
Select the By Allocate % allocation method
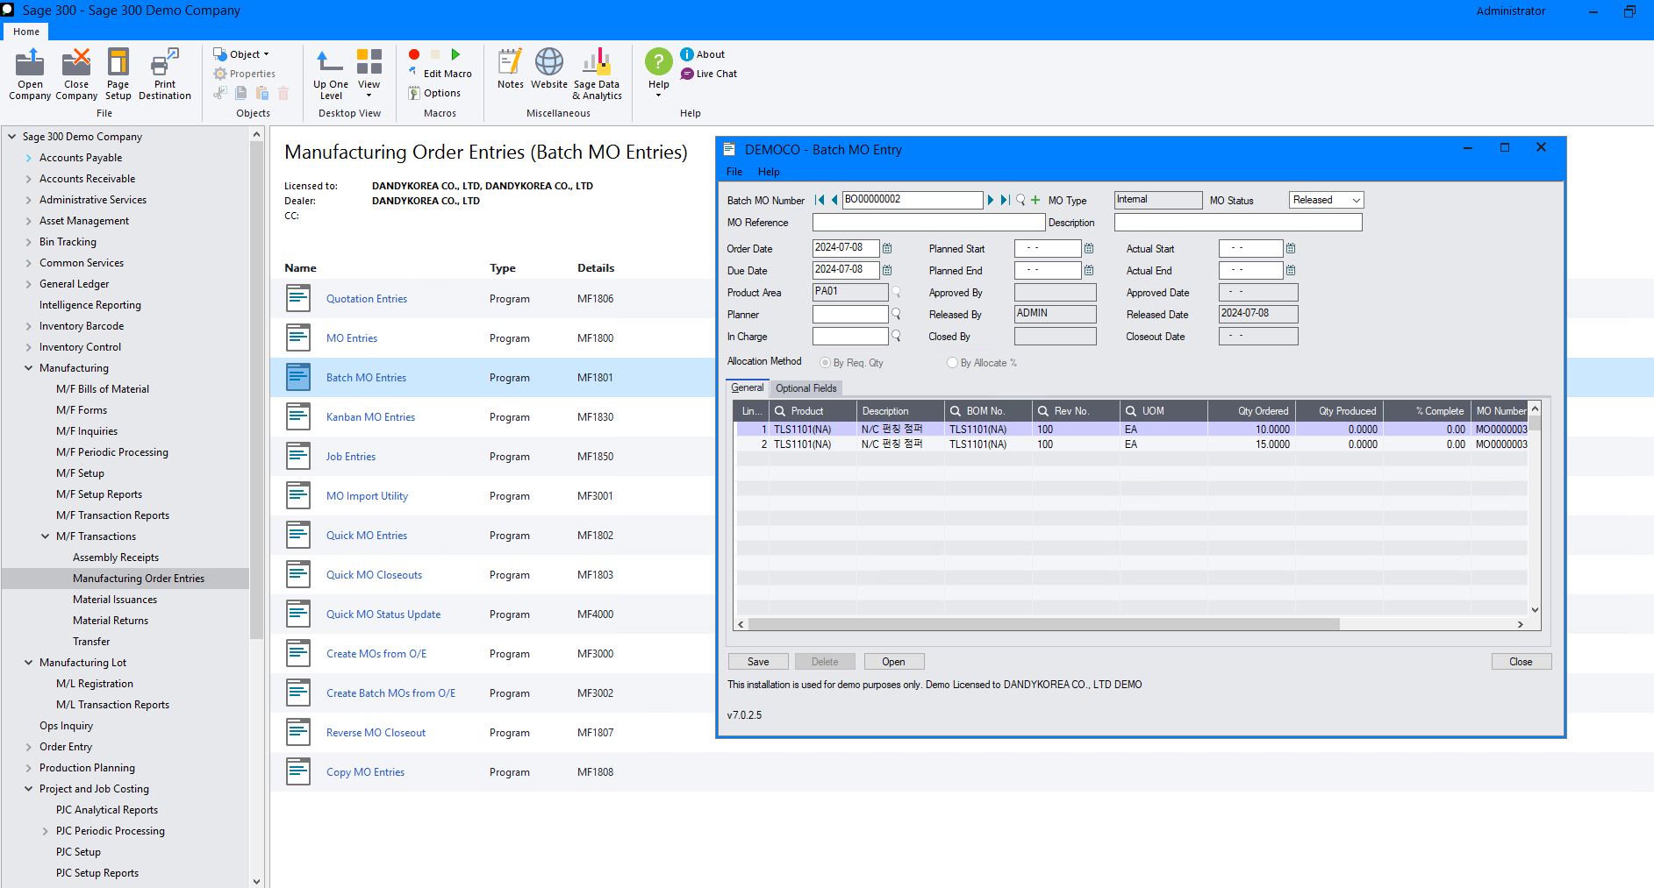click(952, 363)
